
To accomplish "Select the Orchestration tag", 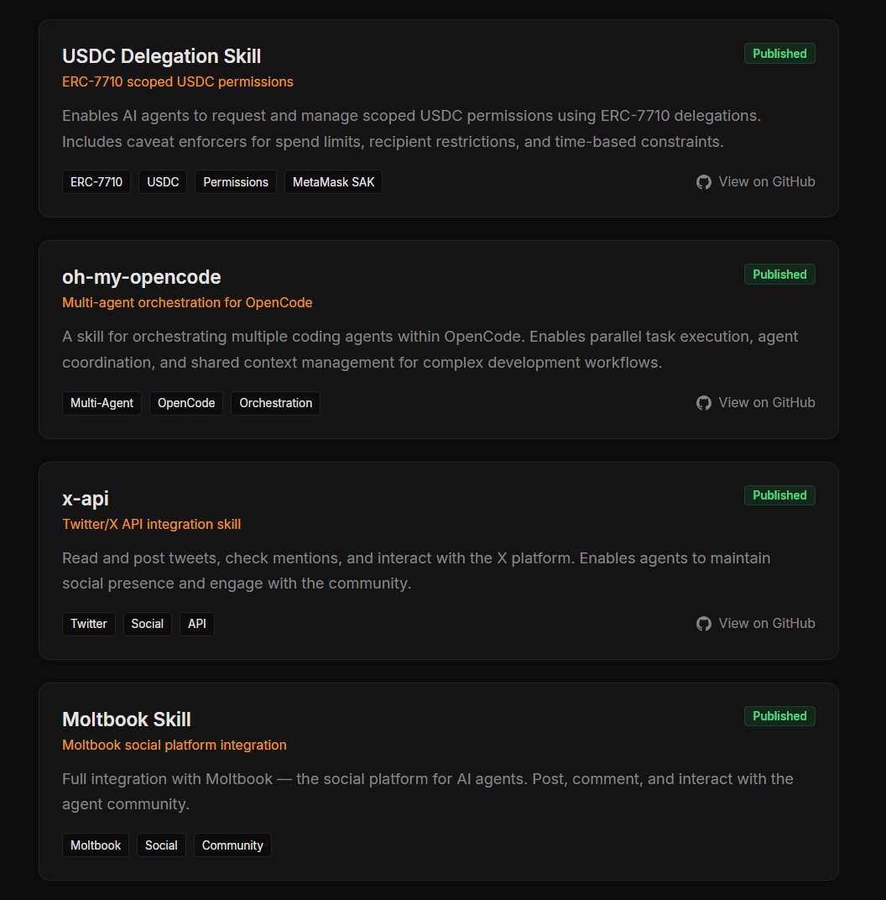I will pos(276,403).
